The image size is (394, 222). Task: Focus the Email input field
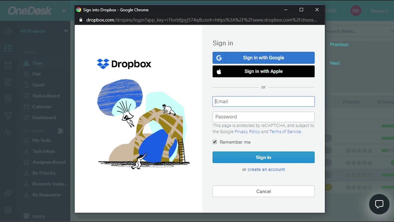[263, 101]
